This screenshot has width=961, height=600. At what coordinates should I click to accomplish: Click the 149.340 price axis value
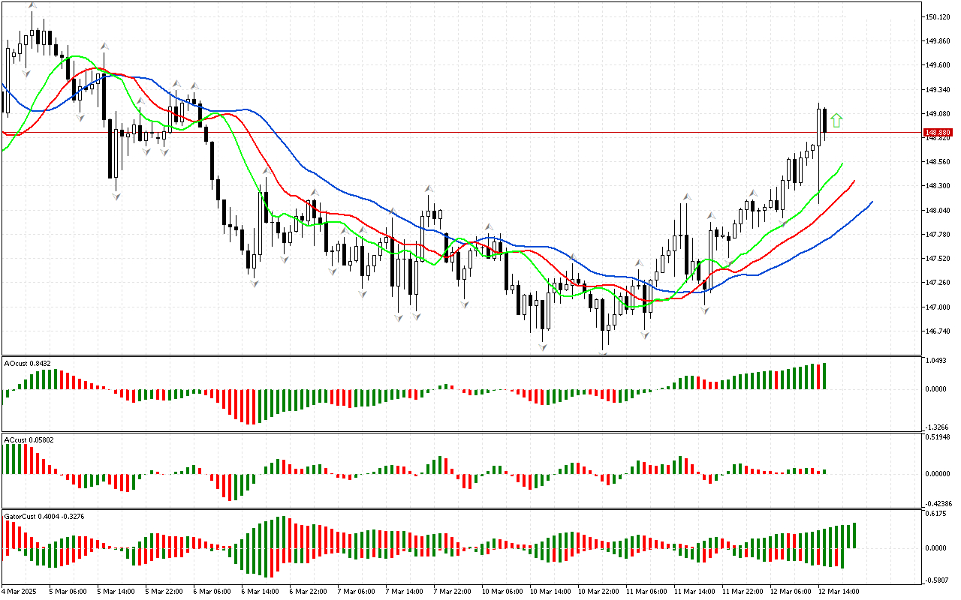938,90
